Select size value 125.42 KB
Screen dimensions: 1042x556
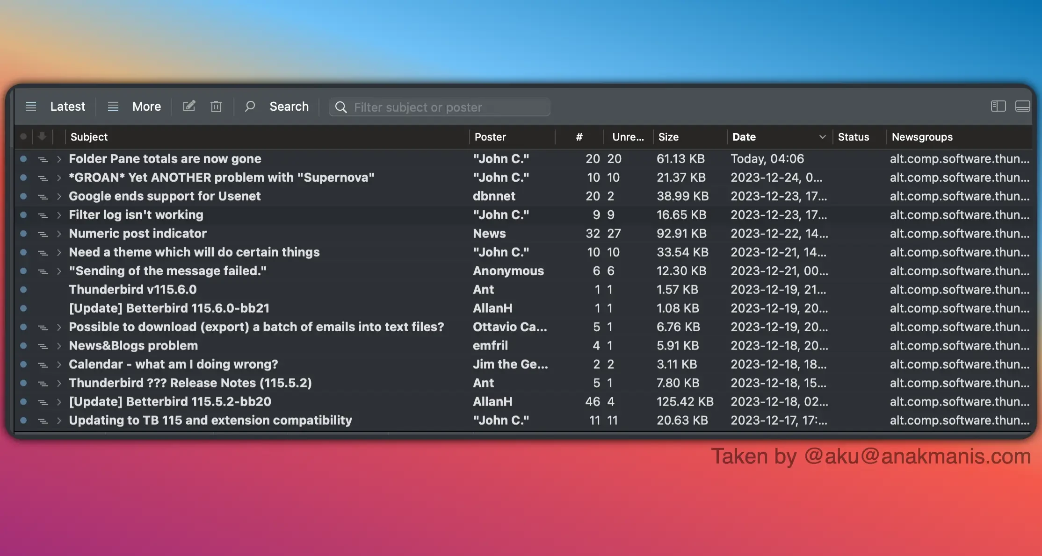(x=685, y=402)
